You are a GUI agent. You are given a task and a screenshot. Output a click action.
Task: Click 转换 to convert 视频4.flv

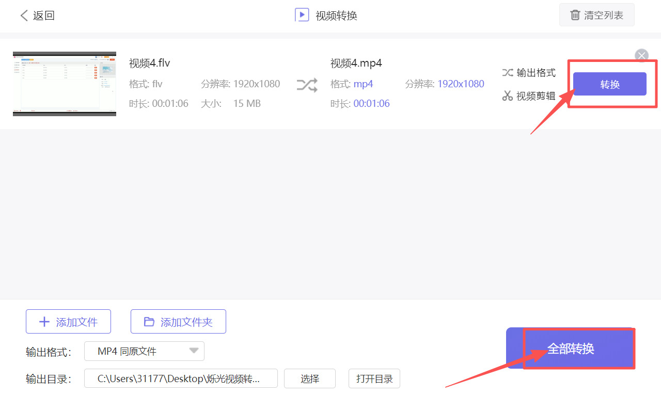(609, 83)
